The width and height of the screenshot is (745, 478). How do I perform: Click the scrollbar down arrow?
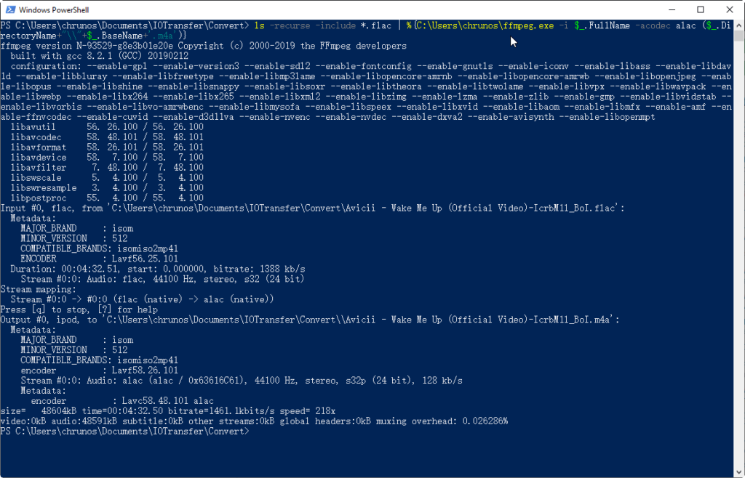click(x=739, y=472)
